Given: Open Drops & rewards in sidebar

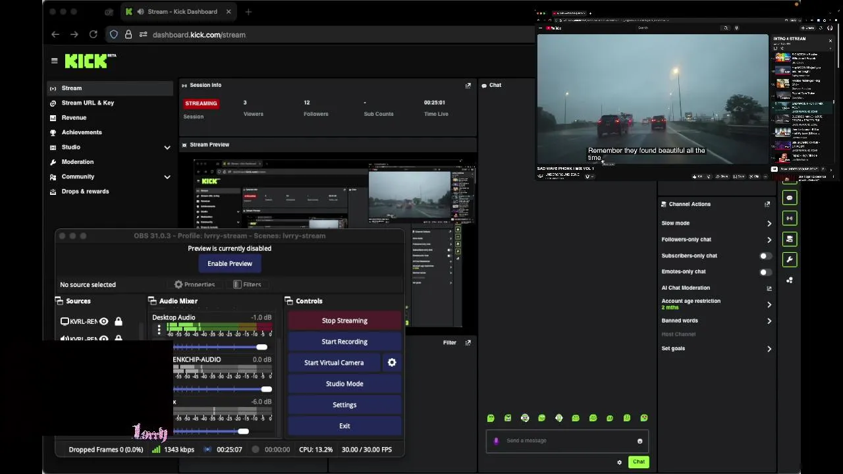Looking at the screenshot, I should click(x=109, y=192).
